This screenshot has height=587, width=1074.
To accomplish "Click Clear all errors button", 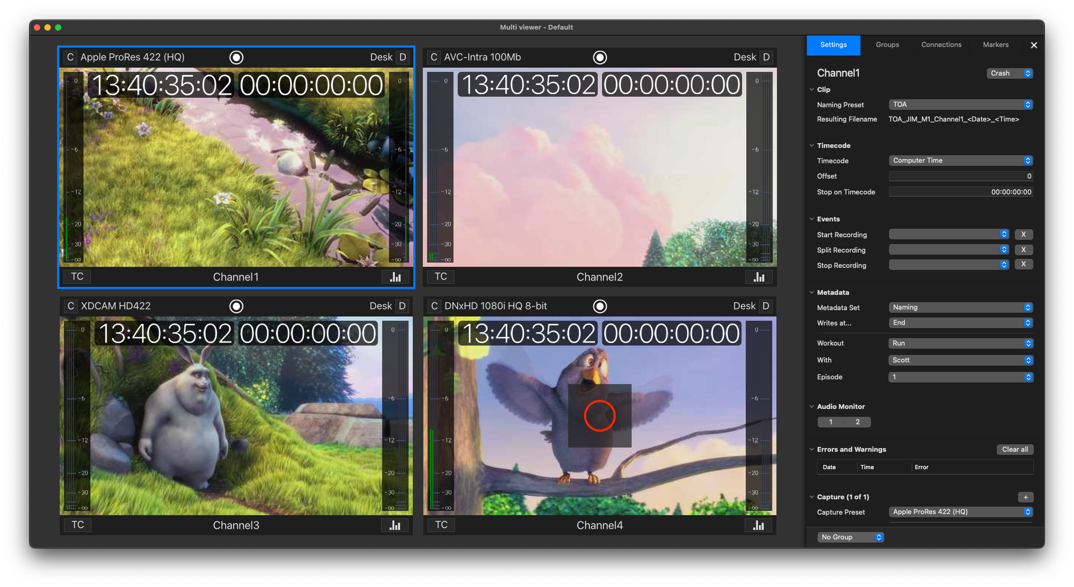I will click(x=1015, y=450).
